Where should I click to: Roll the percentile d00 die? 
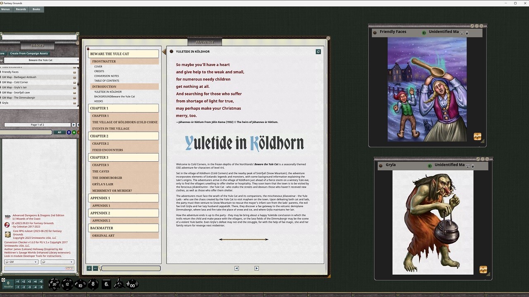(x=132, y=284)
